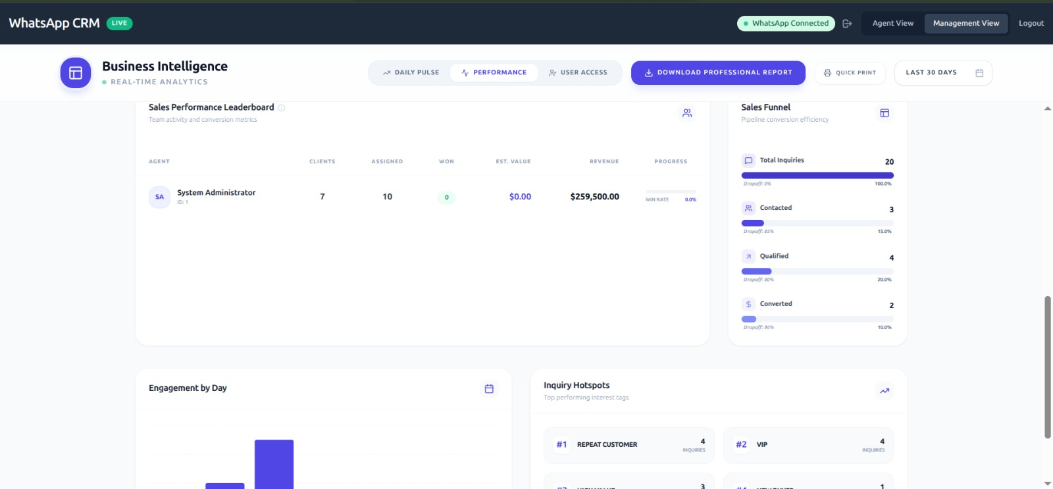Click the System Administrator agent name
This screenshot has height=489, width=1053.
[216, 193]
